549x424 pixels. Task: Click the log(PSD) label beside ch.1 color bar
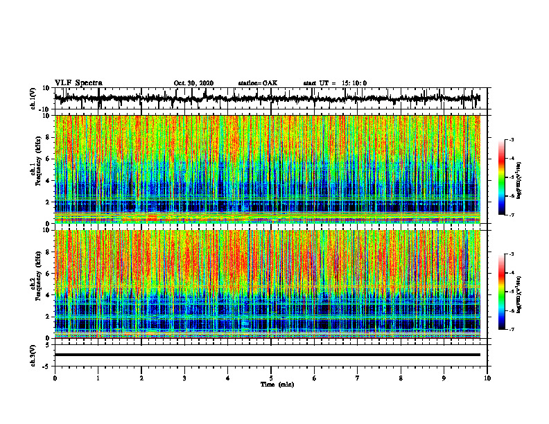click(519, 181)
